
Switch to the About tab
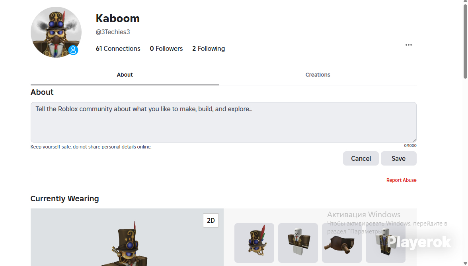point(125,75)
